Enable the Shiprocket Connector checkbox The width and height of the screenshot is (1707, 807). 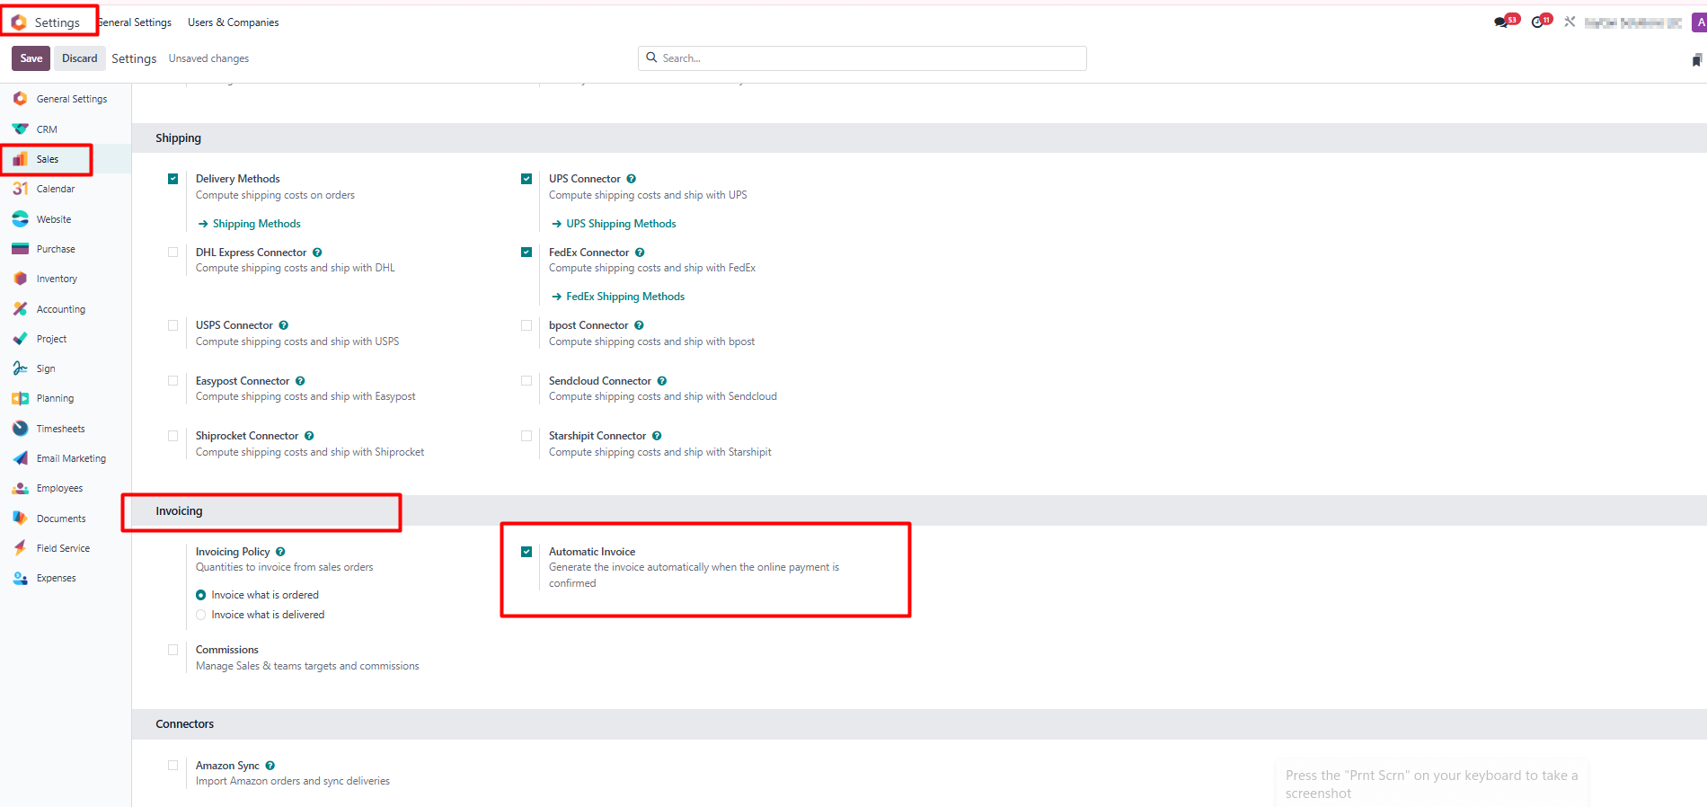click(x=172, y=436)
